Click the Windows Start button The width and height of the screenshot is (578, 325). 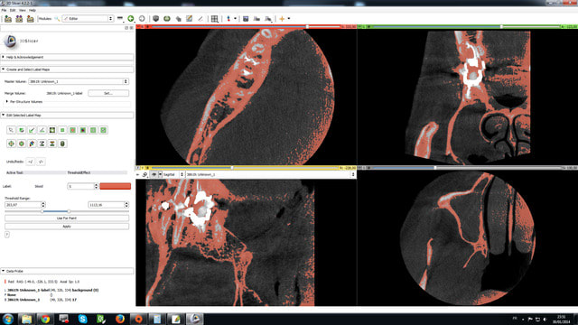click(8, 319)
